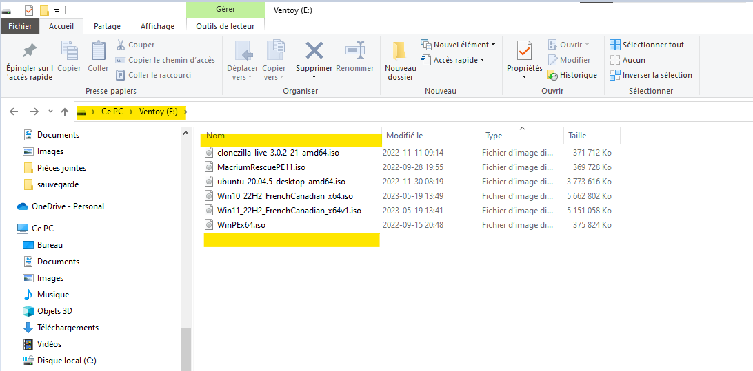
Task: Click the Coller paste icon
Action: coord(98,52)
